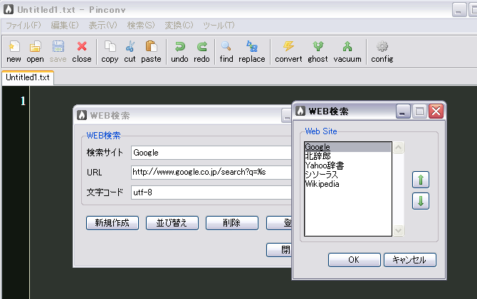Move selected site down with green arrow
477x299 pixels.
(x=421, y=201)
